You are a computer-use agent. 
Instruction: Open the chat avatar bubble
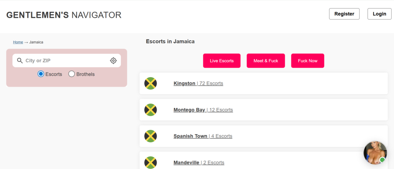[375, 153]
